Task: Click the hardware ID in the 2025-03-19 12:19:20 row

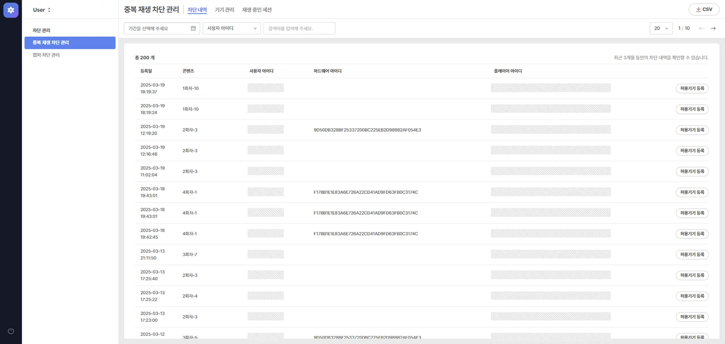Action: pyautogui.click(x=367, y=130)
